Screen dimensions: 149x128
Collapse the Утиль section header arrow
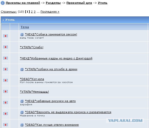(x=3, y=20)
